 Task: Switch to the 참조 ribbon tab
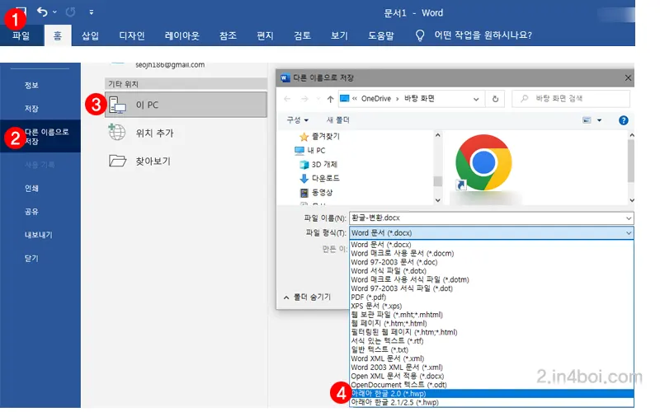(228, 35)
